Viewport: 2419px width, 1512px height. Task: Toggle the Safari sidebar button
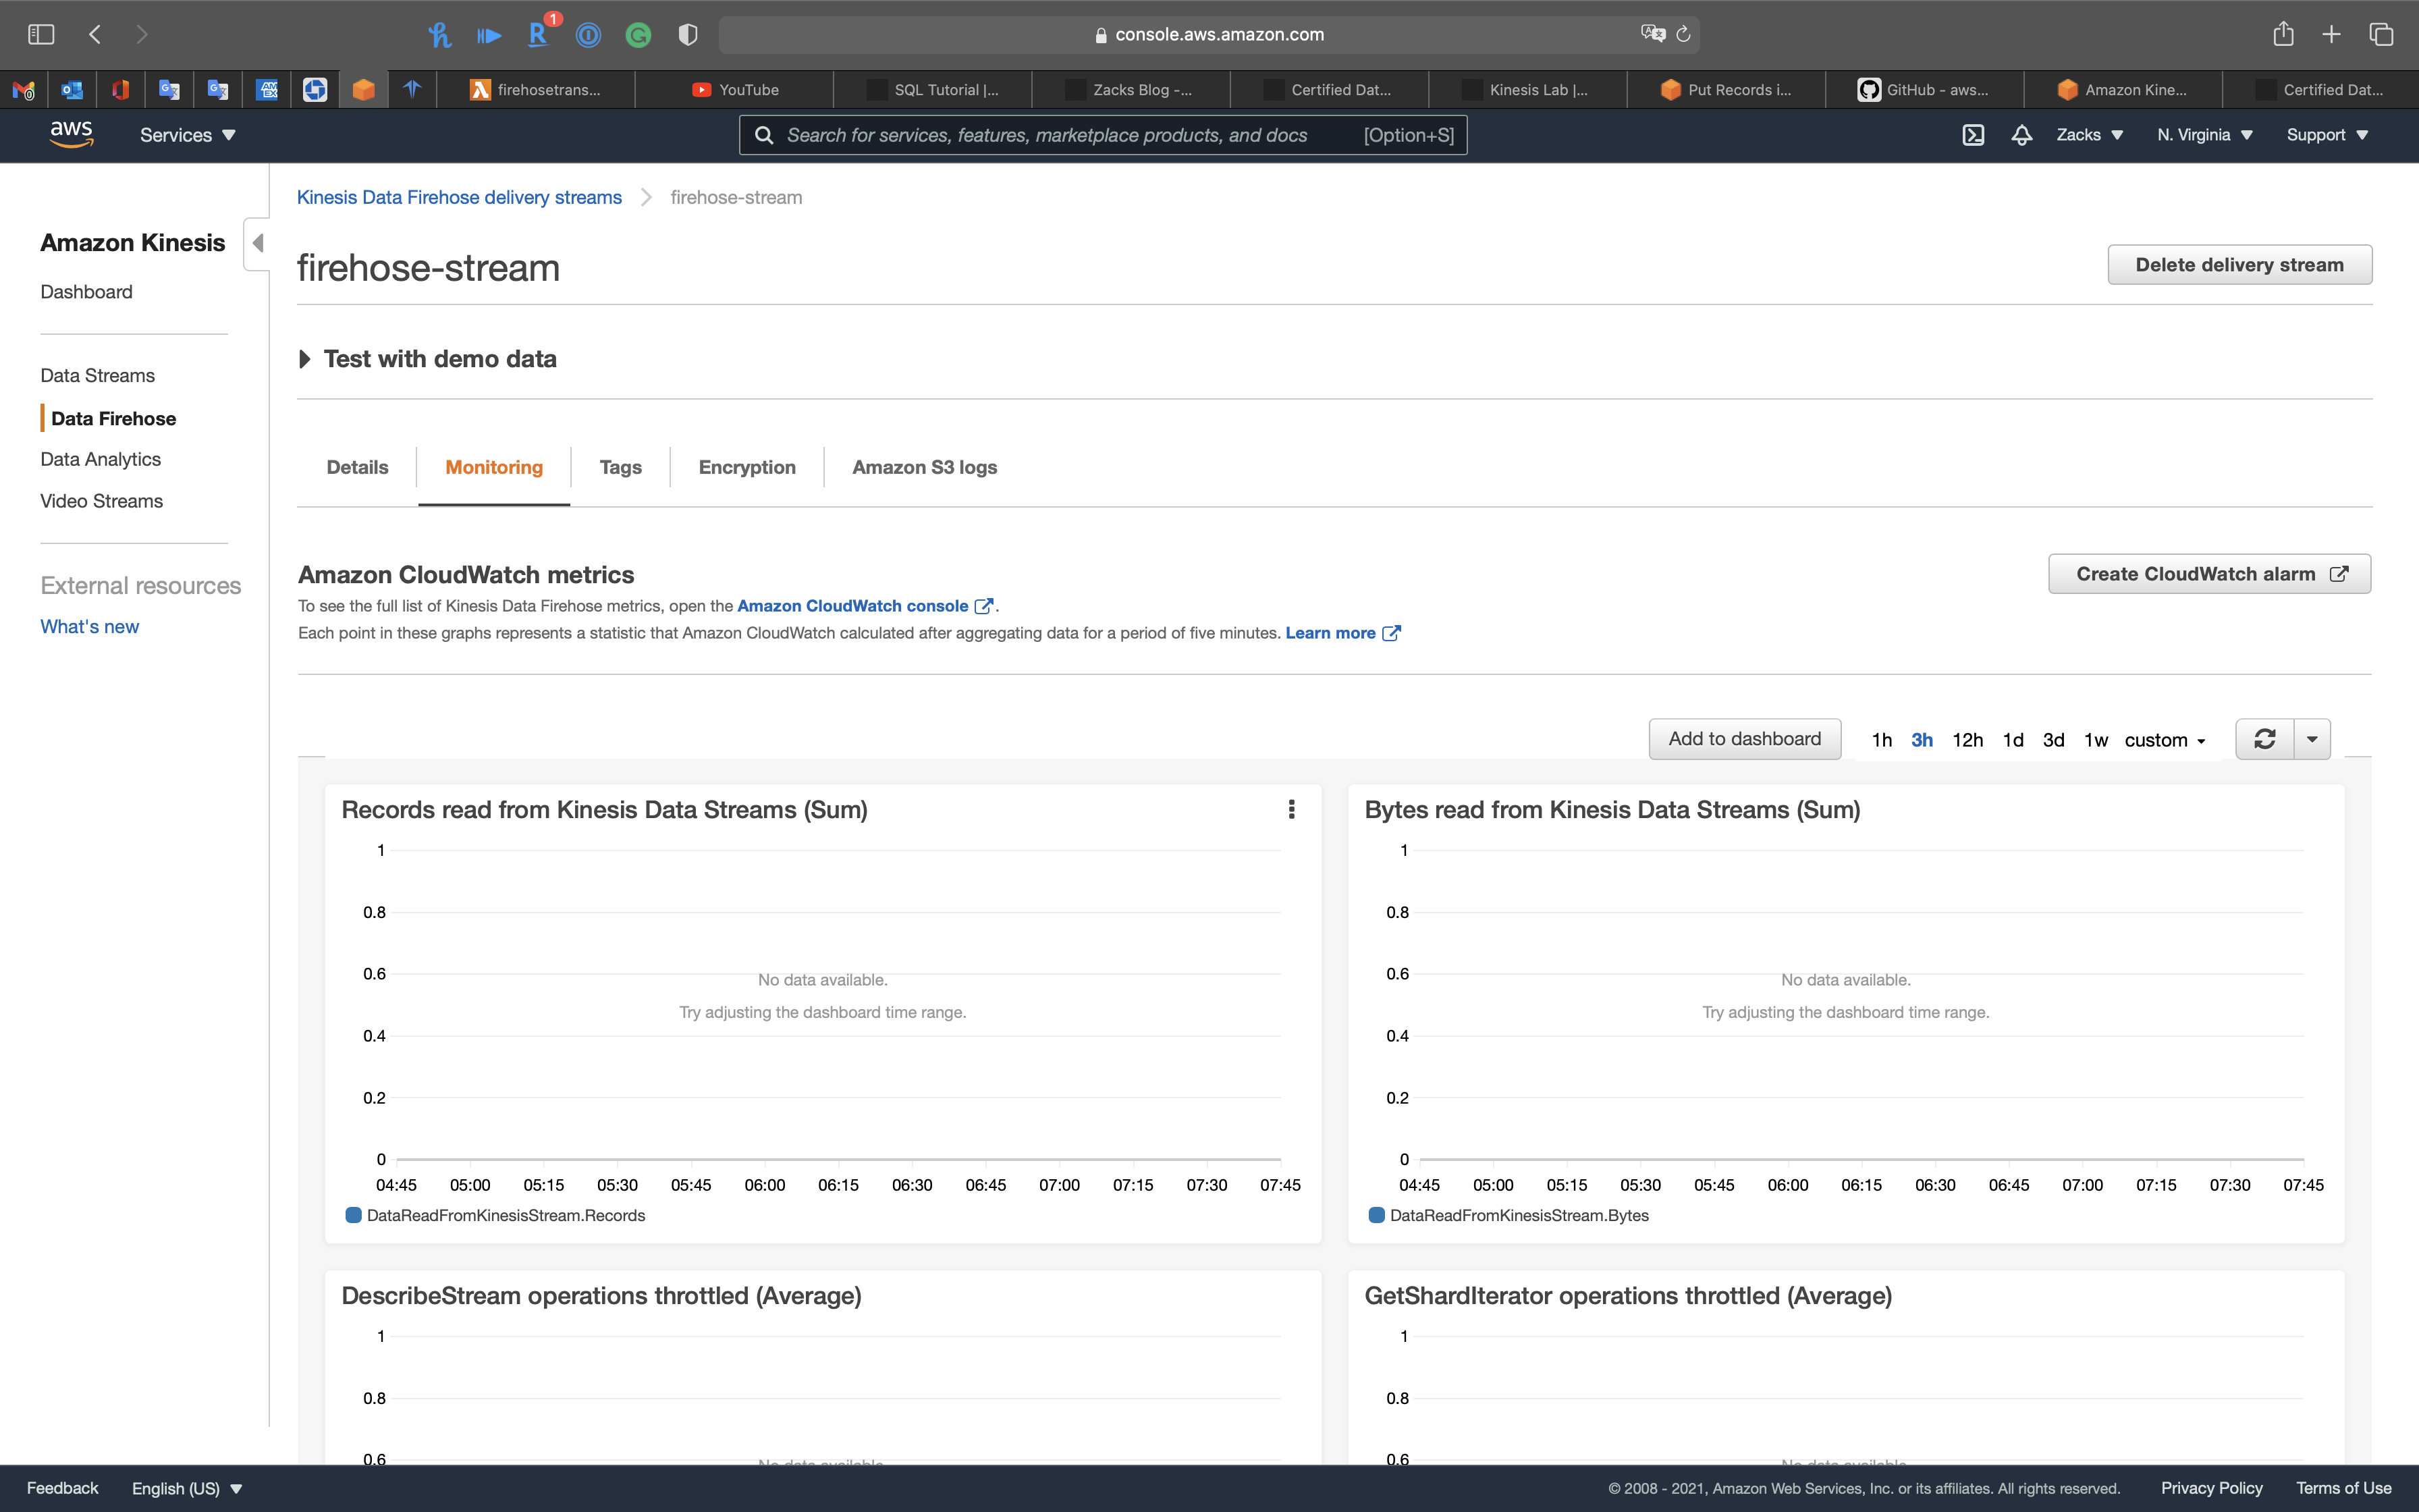point(41,34)
